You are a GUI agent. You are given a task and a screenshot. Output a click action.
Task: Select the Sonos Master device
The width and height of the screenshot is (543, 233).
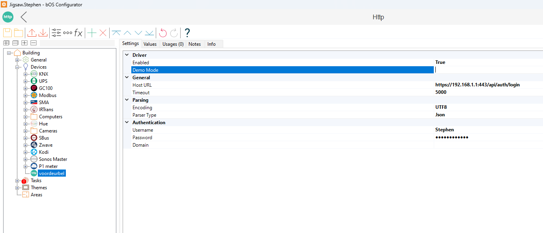pyautogui.click(x=53, y=159)
